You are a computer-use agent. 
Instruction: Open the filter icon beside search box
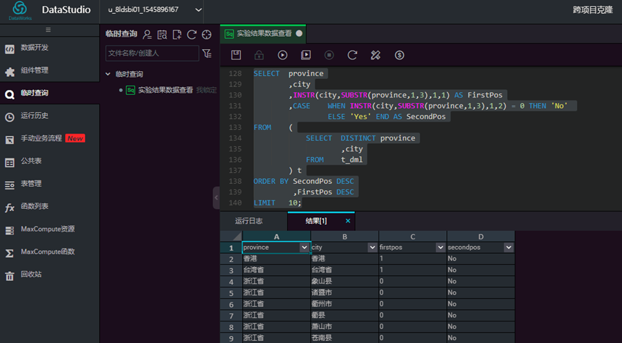pyautogui.click(x=207, y=53)
